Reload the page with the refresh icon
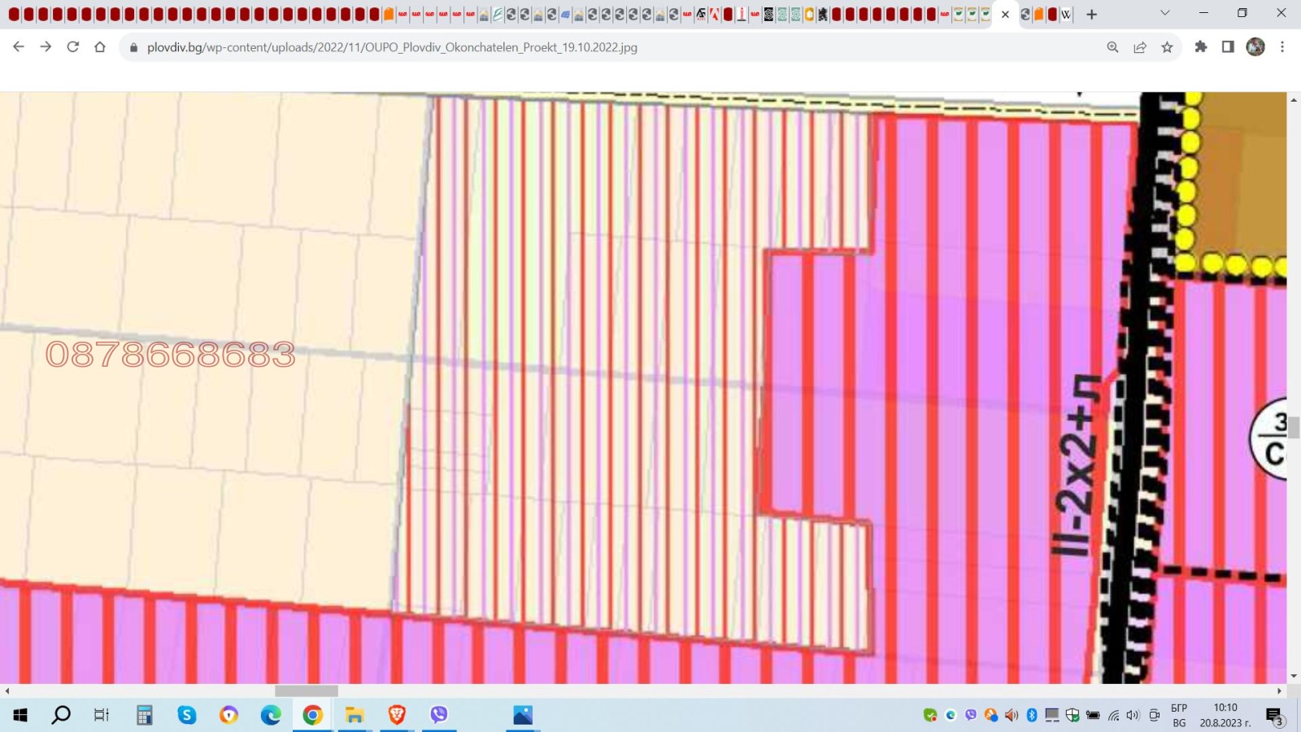Screen dimensions: 1301x732 point(73,47)
